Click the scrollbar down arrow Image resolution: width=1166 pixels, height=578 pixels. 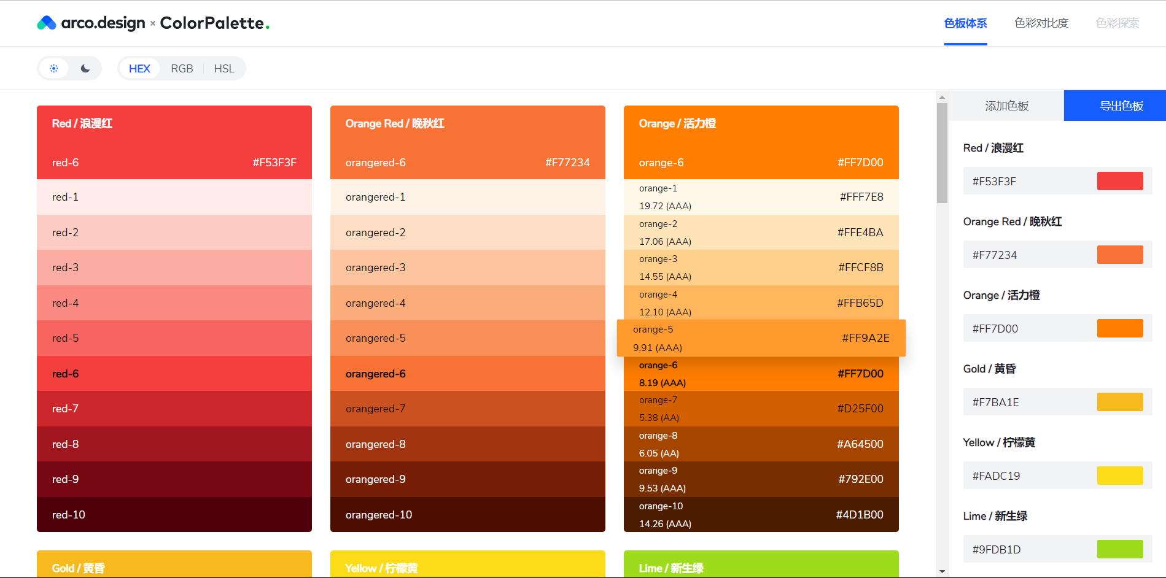[942, 571]
